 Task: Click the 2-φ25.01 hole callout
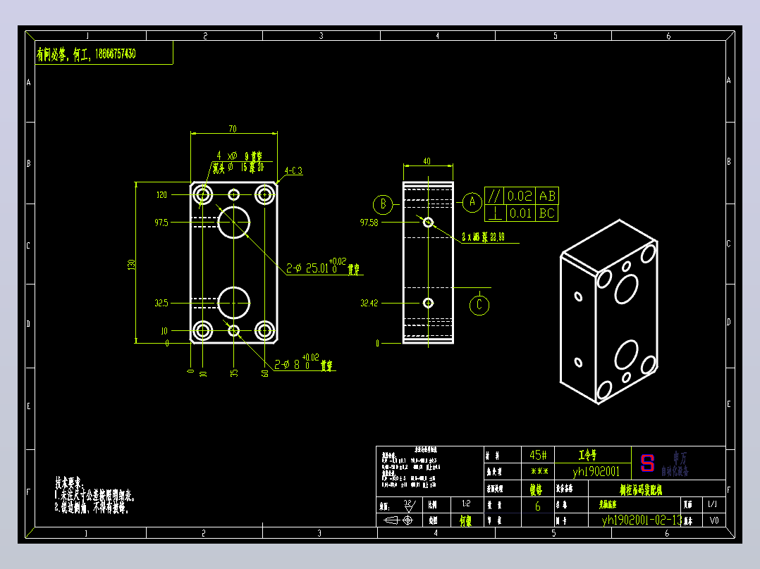323,268
